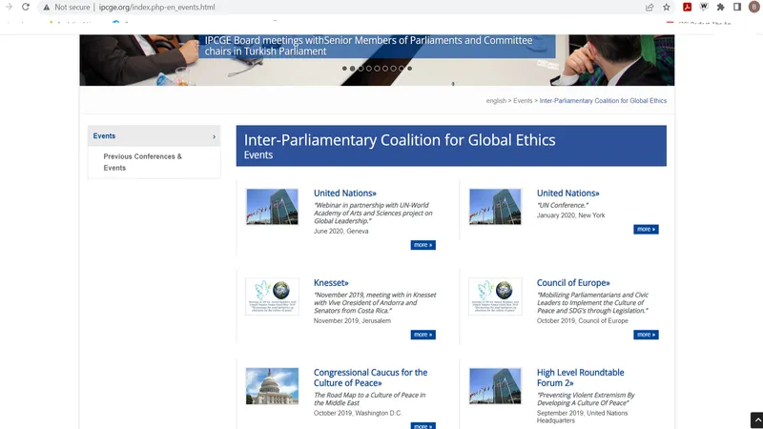This screenshot has height=429, width=763.
Task: Expand the Events sidebar chevron
Action: tap(214, 136)
